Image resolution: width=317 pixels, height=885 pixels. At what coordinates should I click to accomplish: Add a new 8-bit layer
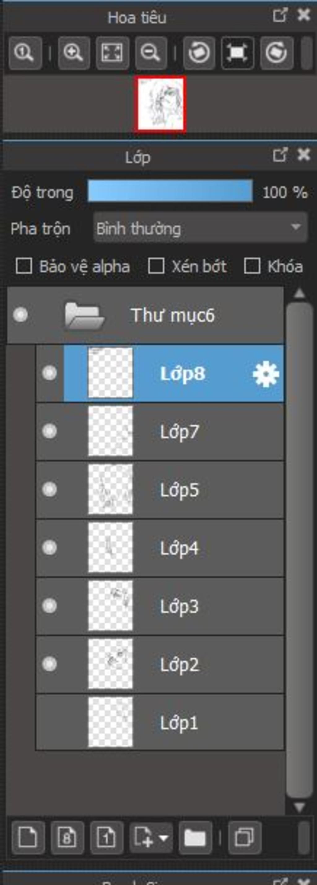[x=67, y=838]
